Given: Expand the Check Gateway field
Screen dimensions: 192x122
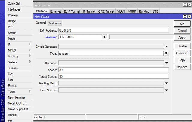Looking at the screenshot, I should [166, 47].
